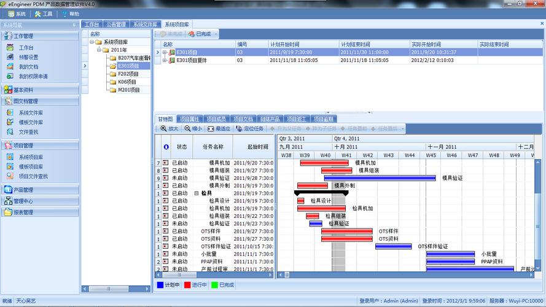This screenshot has height=307, width=546.
Task: Switch to the 项目成员 tab
Action: point(216,119)
